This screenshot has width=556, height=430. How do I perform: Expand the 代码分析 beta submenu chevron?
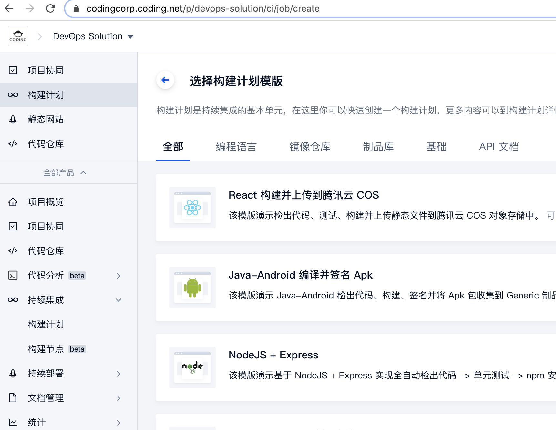[118, 276]
